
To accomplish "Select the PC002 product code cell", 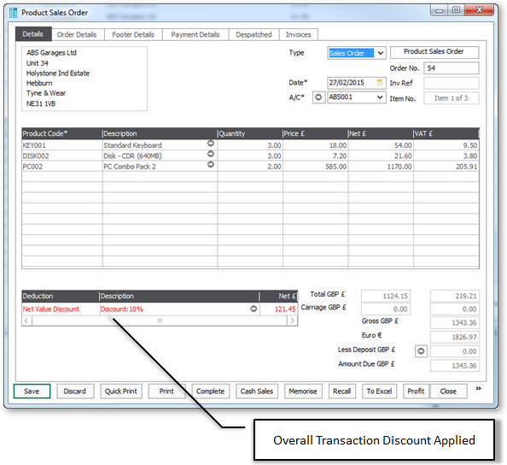I will coord(62,167).
